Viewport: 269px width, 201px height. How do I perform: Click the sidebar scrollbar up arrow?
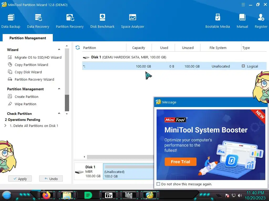click(x=67, y=46)
